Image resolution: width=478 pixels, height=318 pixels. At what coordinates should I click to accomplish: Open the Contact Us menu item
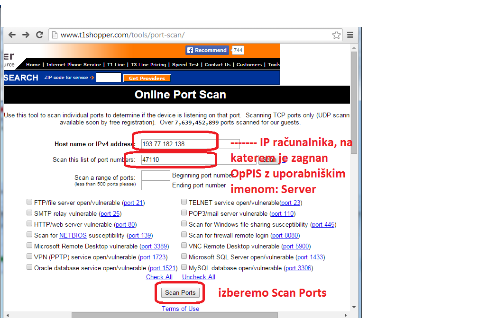[218, 64]
